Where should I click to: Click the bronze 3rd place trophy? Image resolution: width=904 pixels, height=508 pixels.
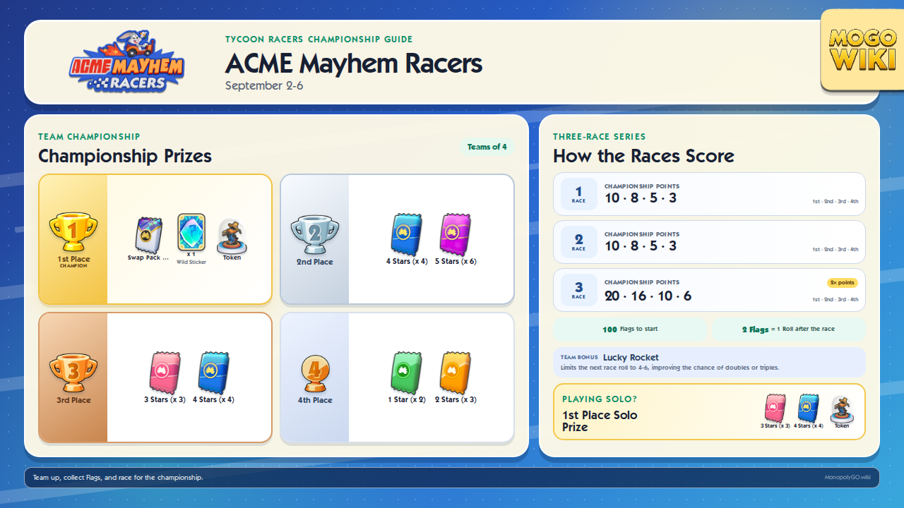pyautogui.click(x=73, y=373)
